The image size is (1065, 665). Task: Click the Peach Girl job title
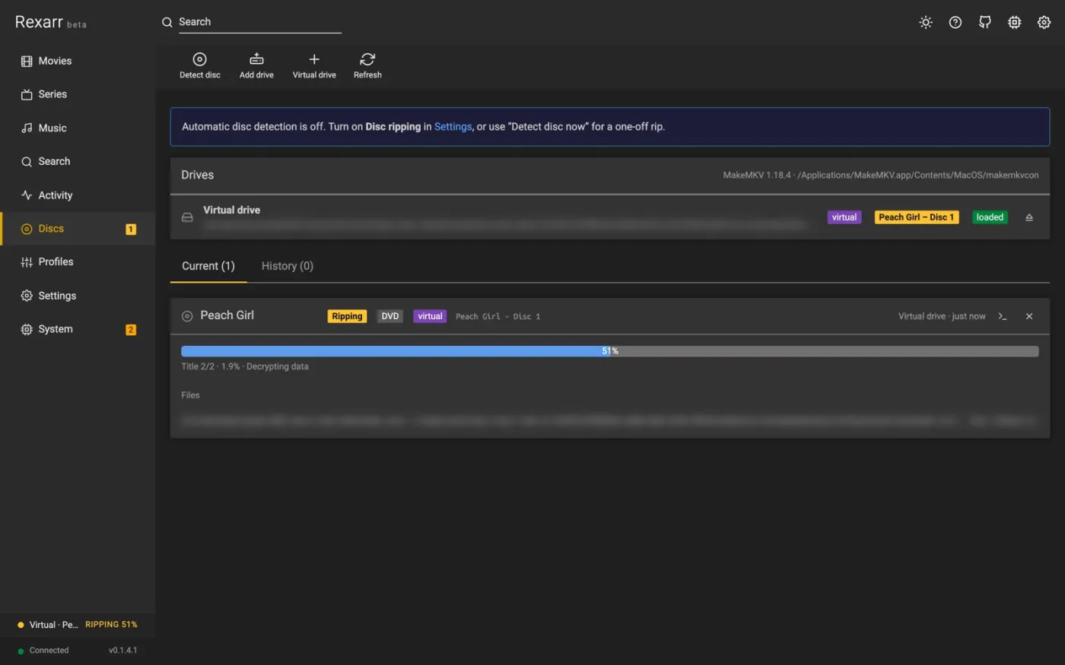(x=227, y=315)
